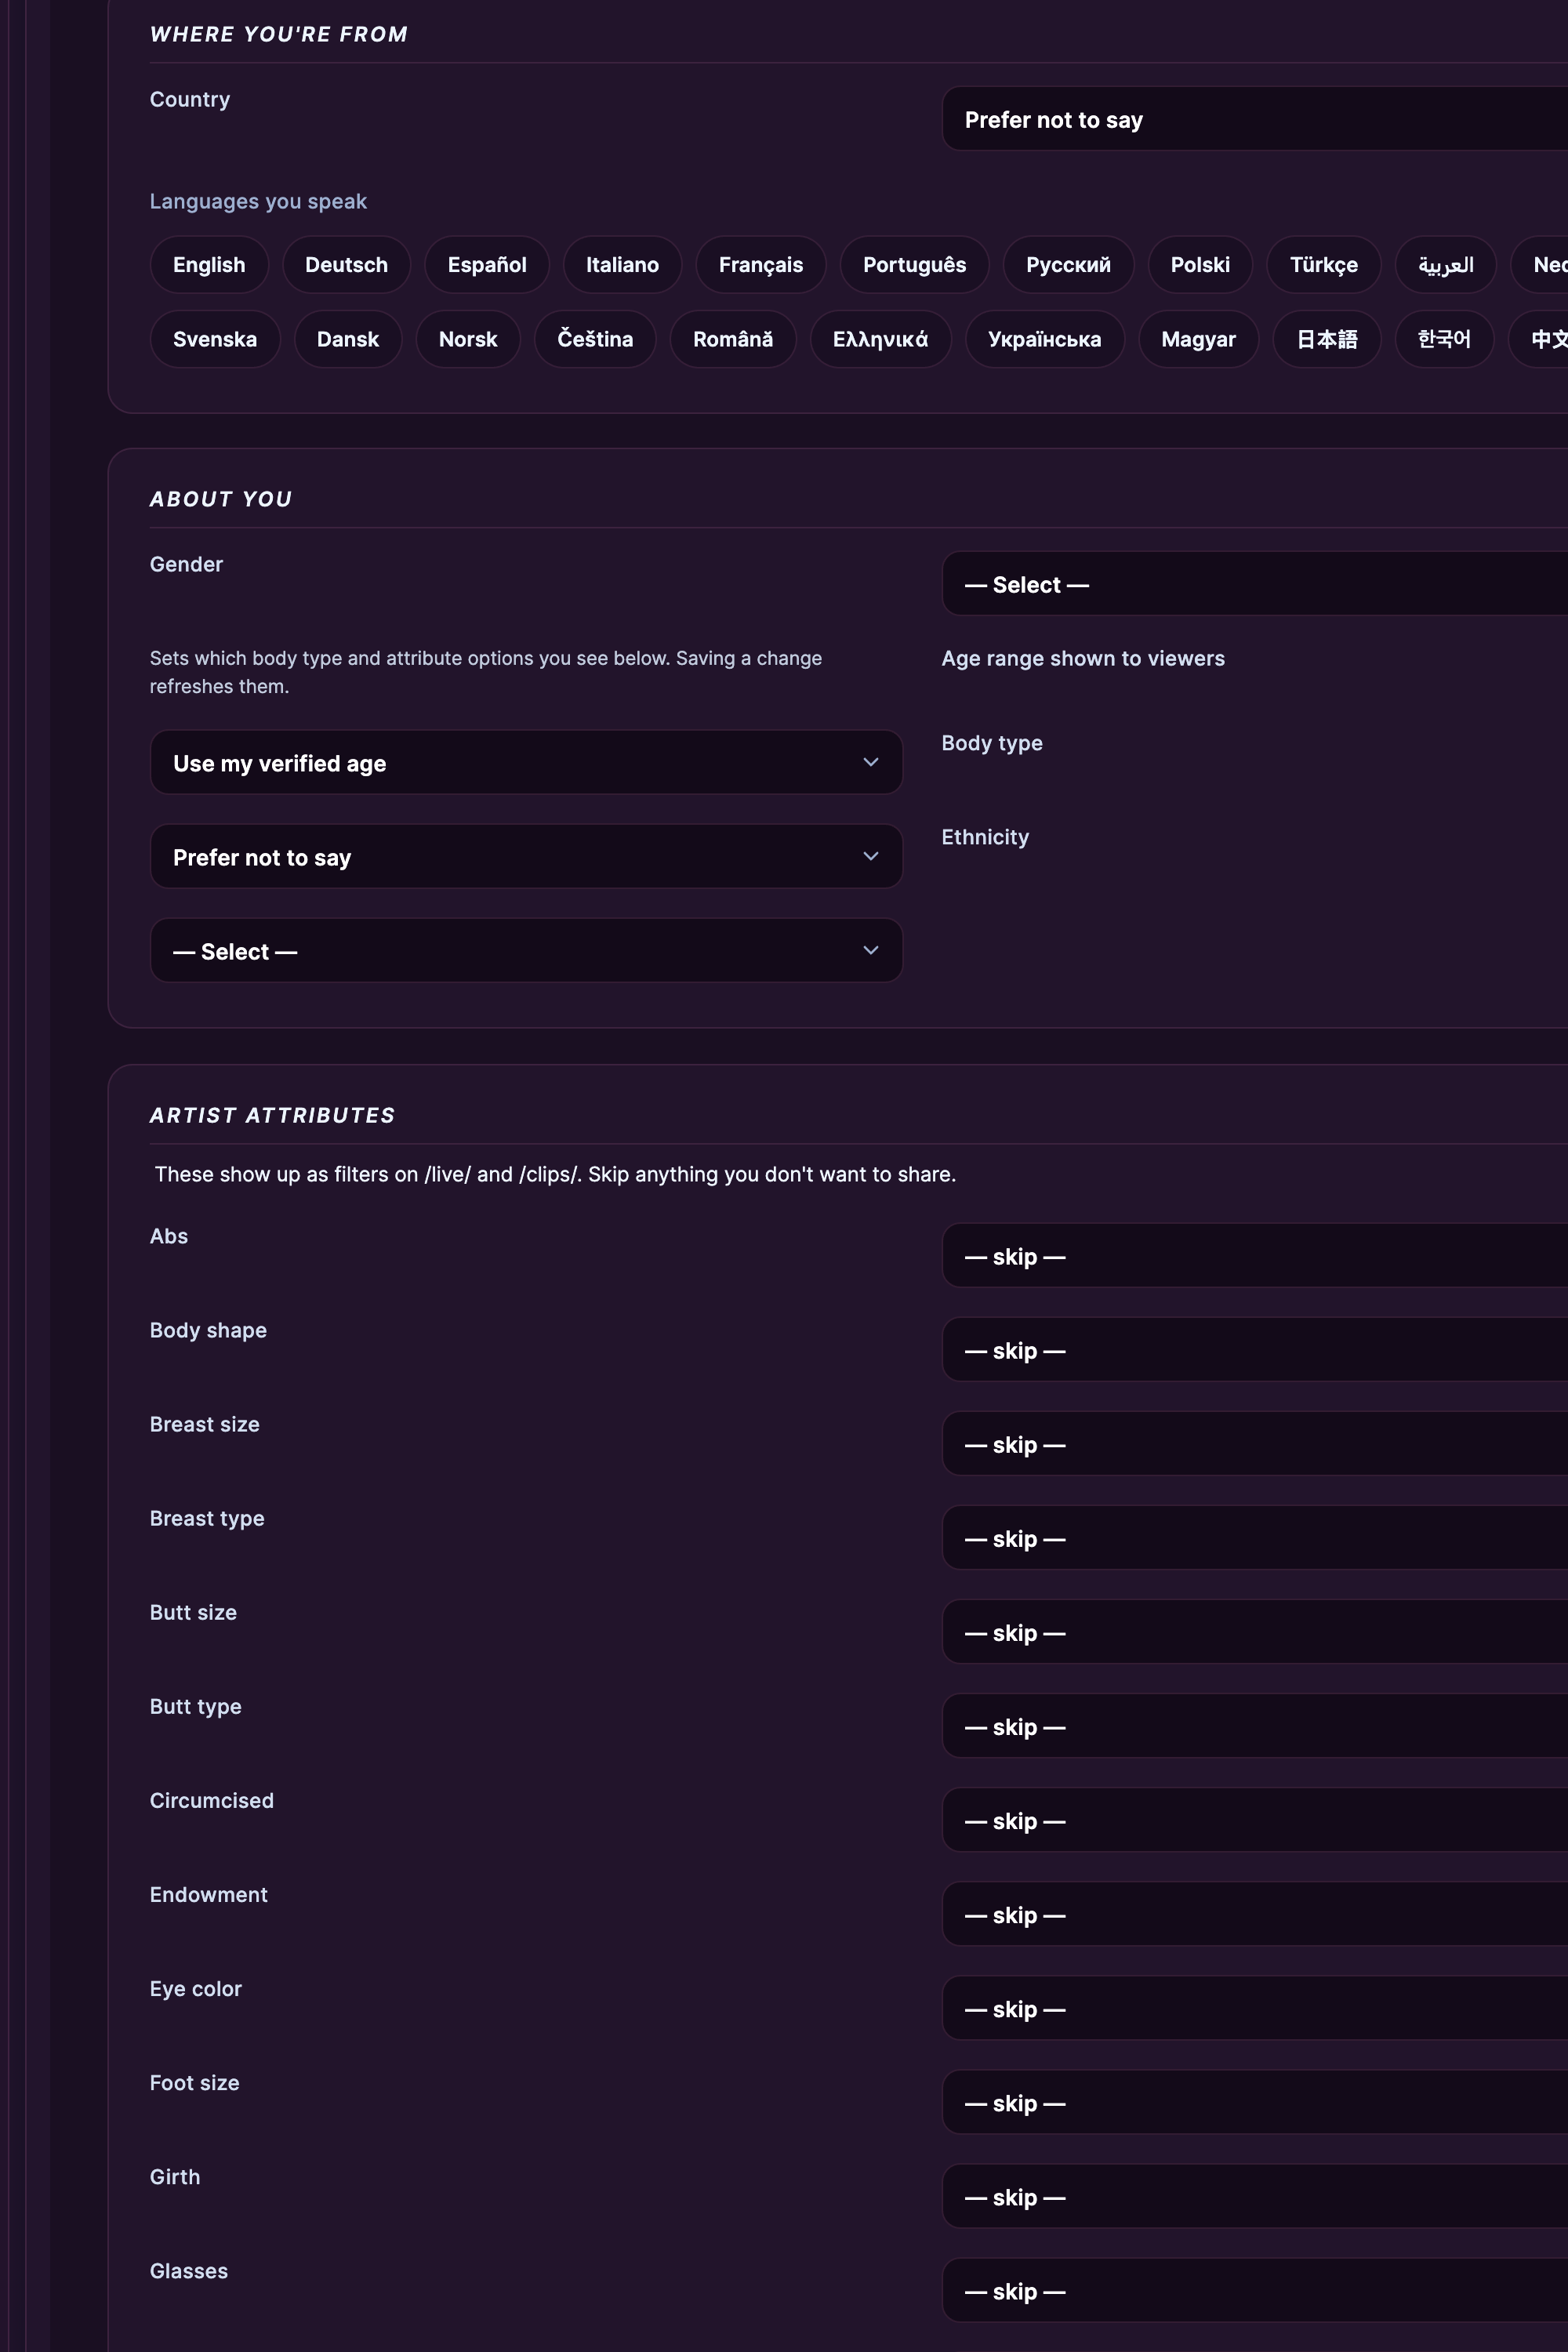This screenshot has height=2352, width=1568.
Task: Click chevron on body type 'Prefer not to say'
Action: pos(871,857)
